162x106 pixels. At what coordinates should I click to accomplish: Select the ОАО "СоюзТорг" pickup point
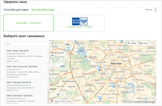pos(26,98)
